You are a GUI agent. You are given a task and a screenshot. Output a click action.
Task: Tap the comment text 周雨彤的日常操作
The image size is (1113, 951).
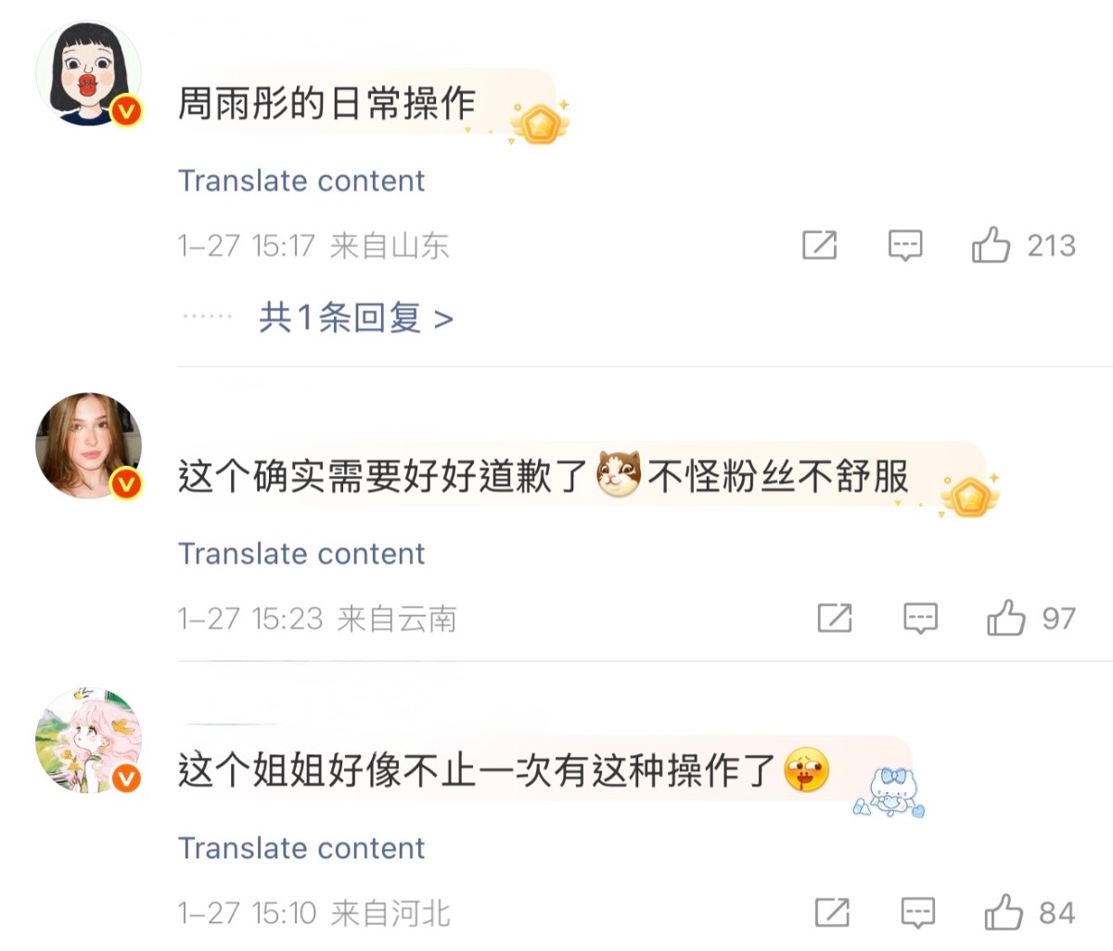point(326,103)
